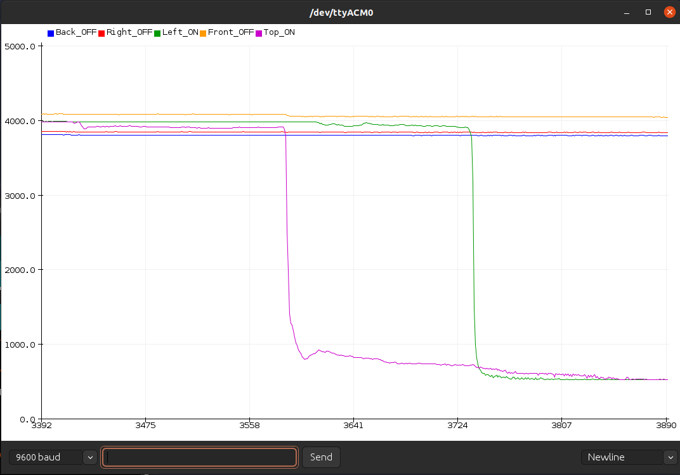Focus the serial message input field
This screenshot has height=475, width=680.
coord(199,457)
